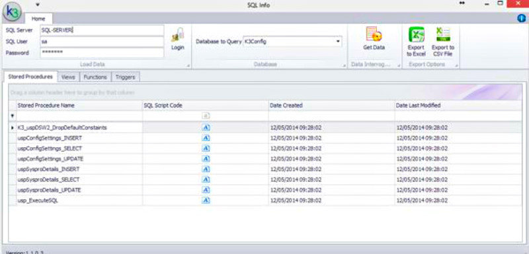Select the uspSysproDetails_UPDATE row name
Viewport: 529px width, 254px height.
[x=49, y=190]
